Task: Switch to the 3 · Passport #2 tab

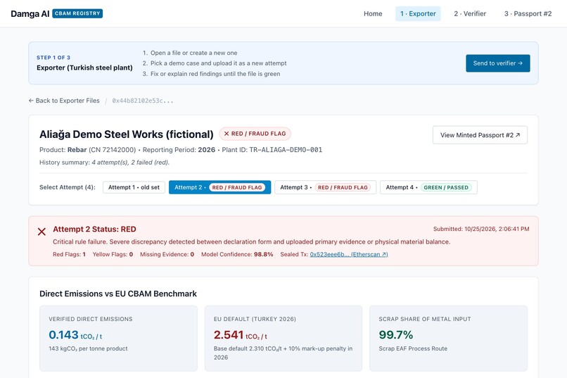Action: tap(528, 14)
